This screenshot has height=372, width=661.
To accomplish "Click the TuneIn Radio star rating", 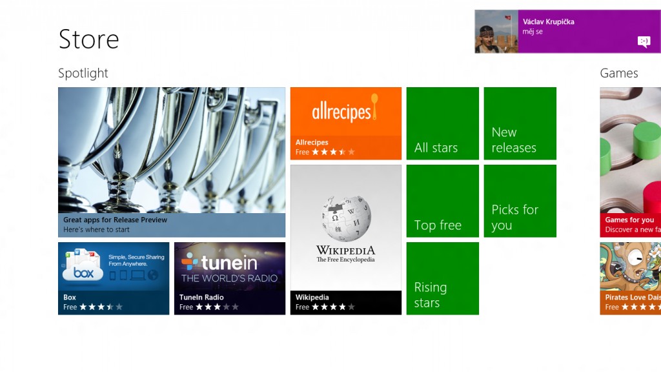I will coord(217,307).
